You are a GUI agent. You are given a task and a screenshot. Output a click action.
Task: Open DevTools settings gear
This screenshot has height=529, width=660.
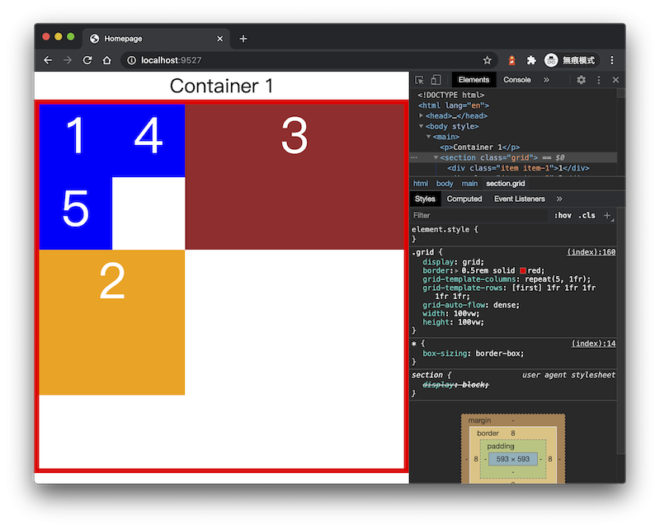pos(581,80)
